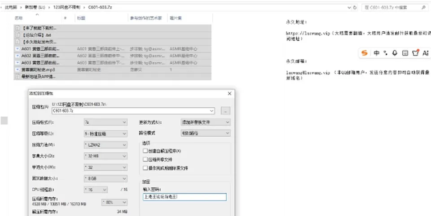Refresh the Explorer address bar
The height and width of the screenshot is (216, 431).
click(x=355, y=8)
